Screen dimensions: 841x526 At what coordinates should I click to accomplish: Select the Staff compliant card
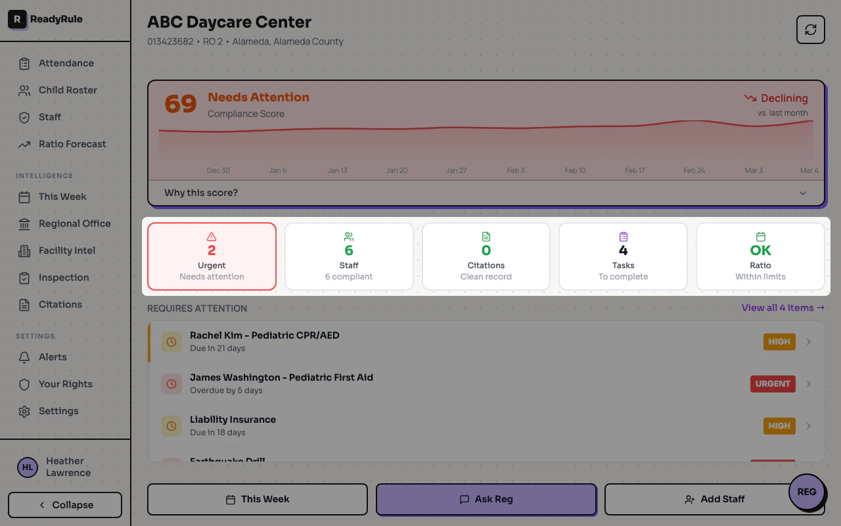349,256
